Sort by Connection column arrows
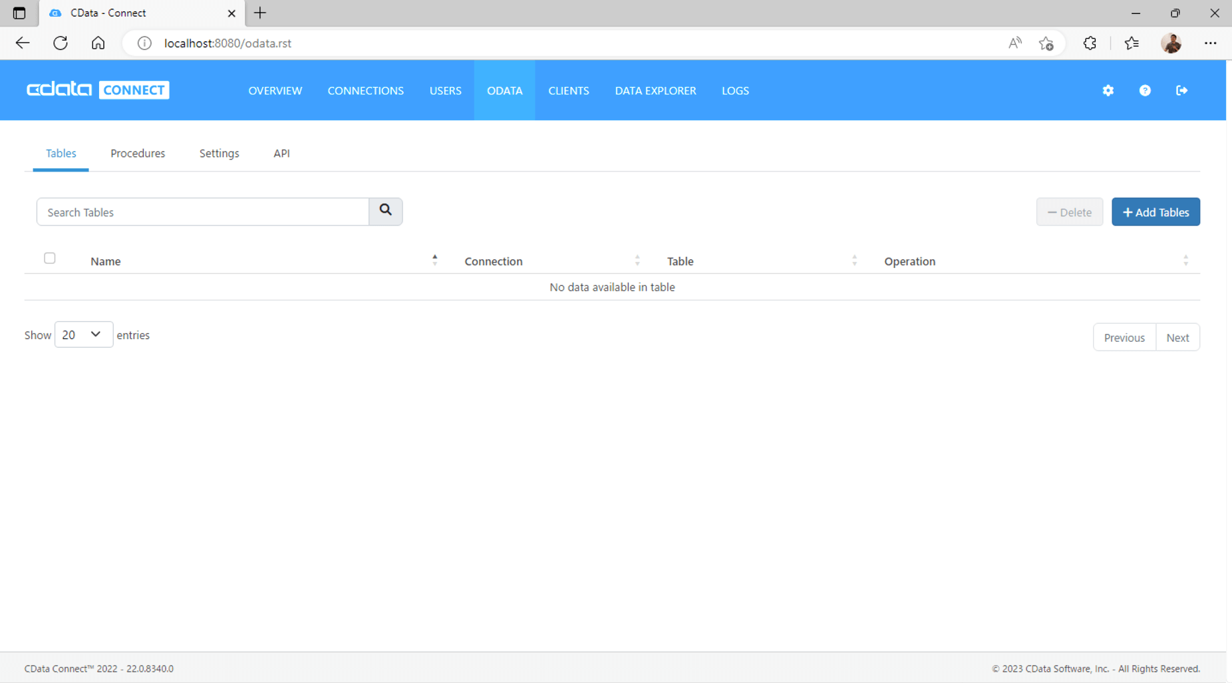1232x683 pixels. (x=637, y=260)
